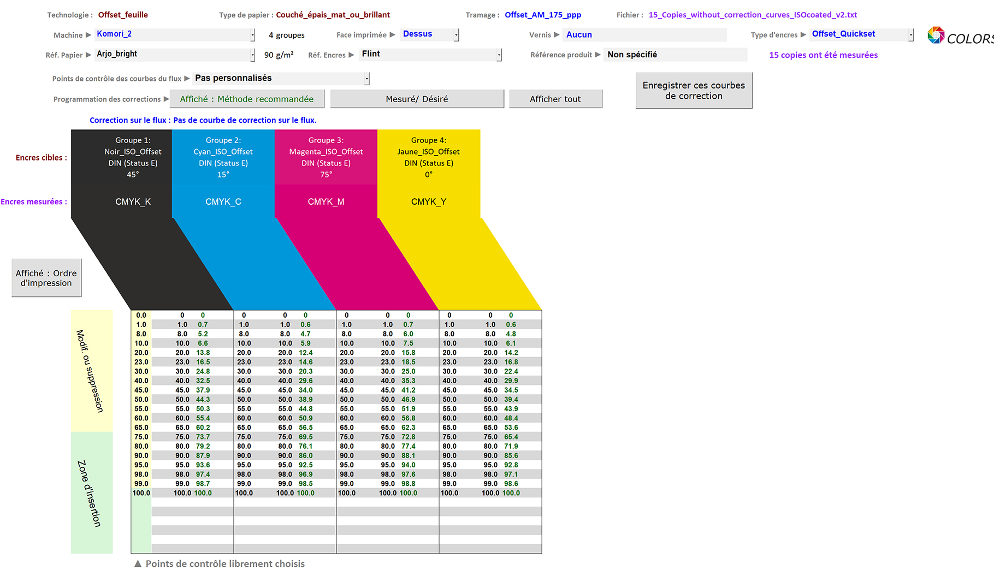Click the Offset_feuille technologie value

tap(123, 15)
